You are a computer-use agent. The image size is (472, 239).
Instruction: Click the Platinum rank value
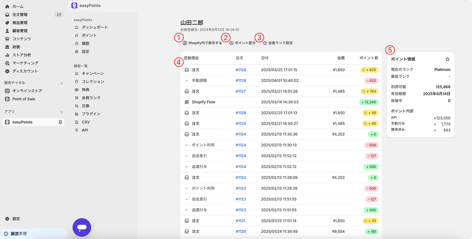[442, 70]
